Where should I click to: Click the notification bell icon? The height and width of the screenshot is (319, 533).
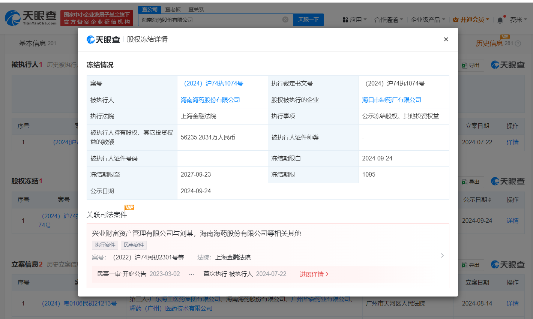(x=500, y=19)
